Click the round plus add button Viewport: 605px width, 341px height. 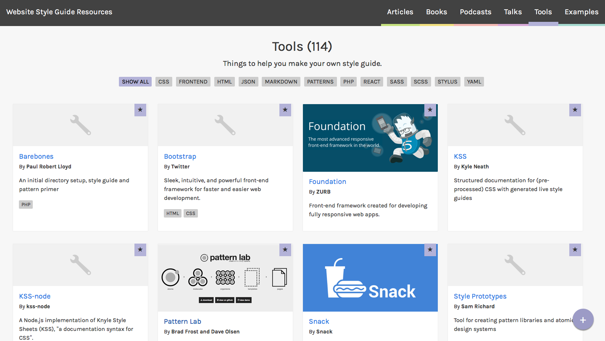(x=583, y=320)
